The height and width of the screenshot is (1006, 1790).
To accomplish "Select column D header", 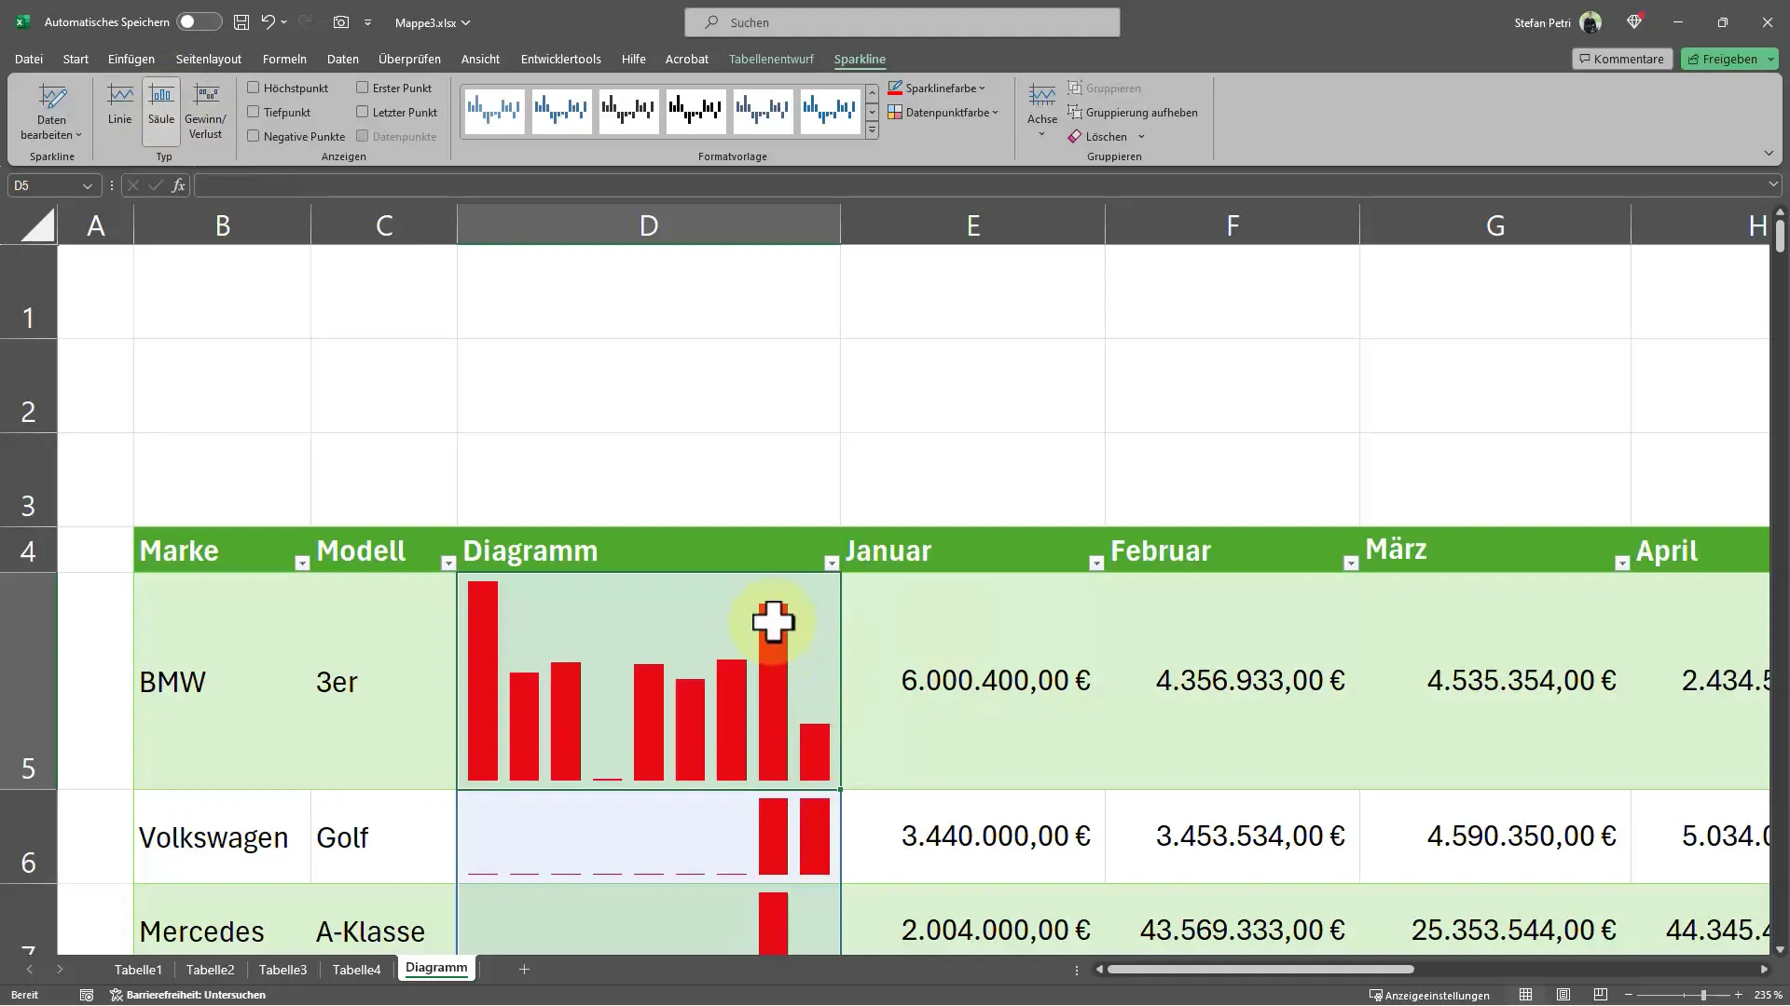I will (x=649, y=225).
